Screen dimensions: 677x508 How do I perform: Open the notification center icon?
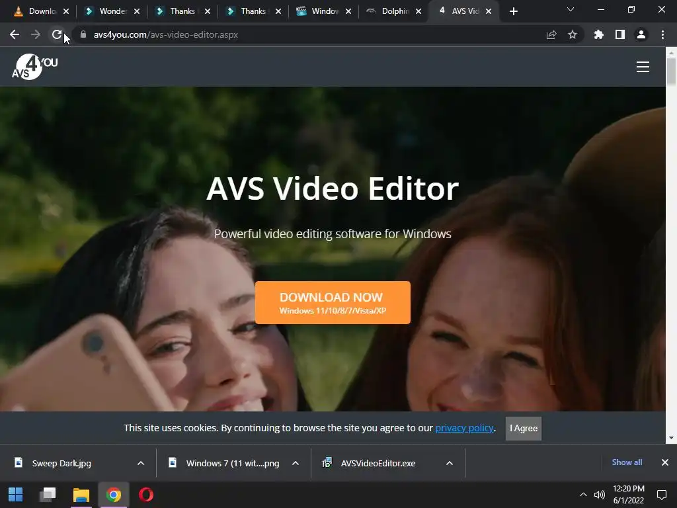661,495
